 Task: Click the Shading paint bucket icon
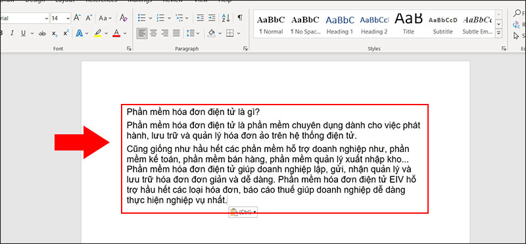click(211, 34)
